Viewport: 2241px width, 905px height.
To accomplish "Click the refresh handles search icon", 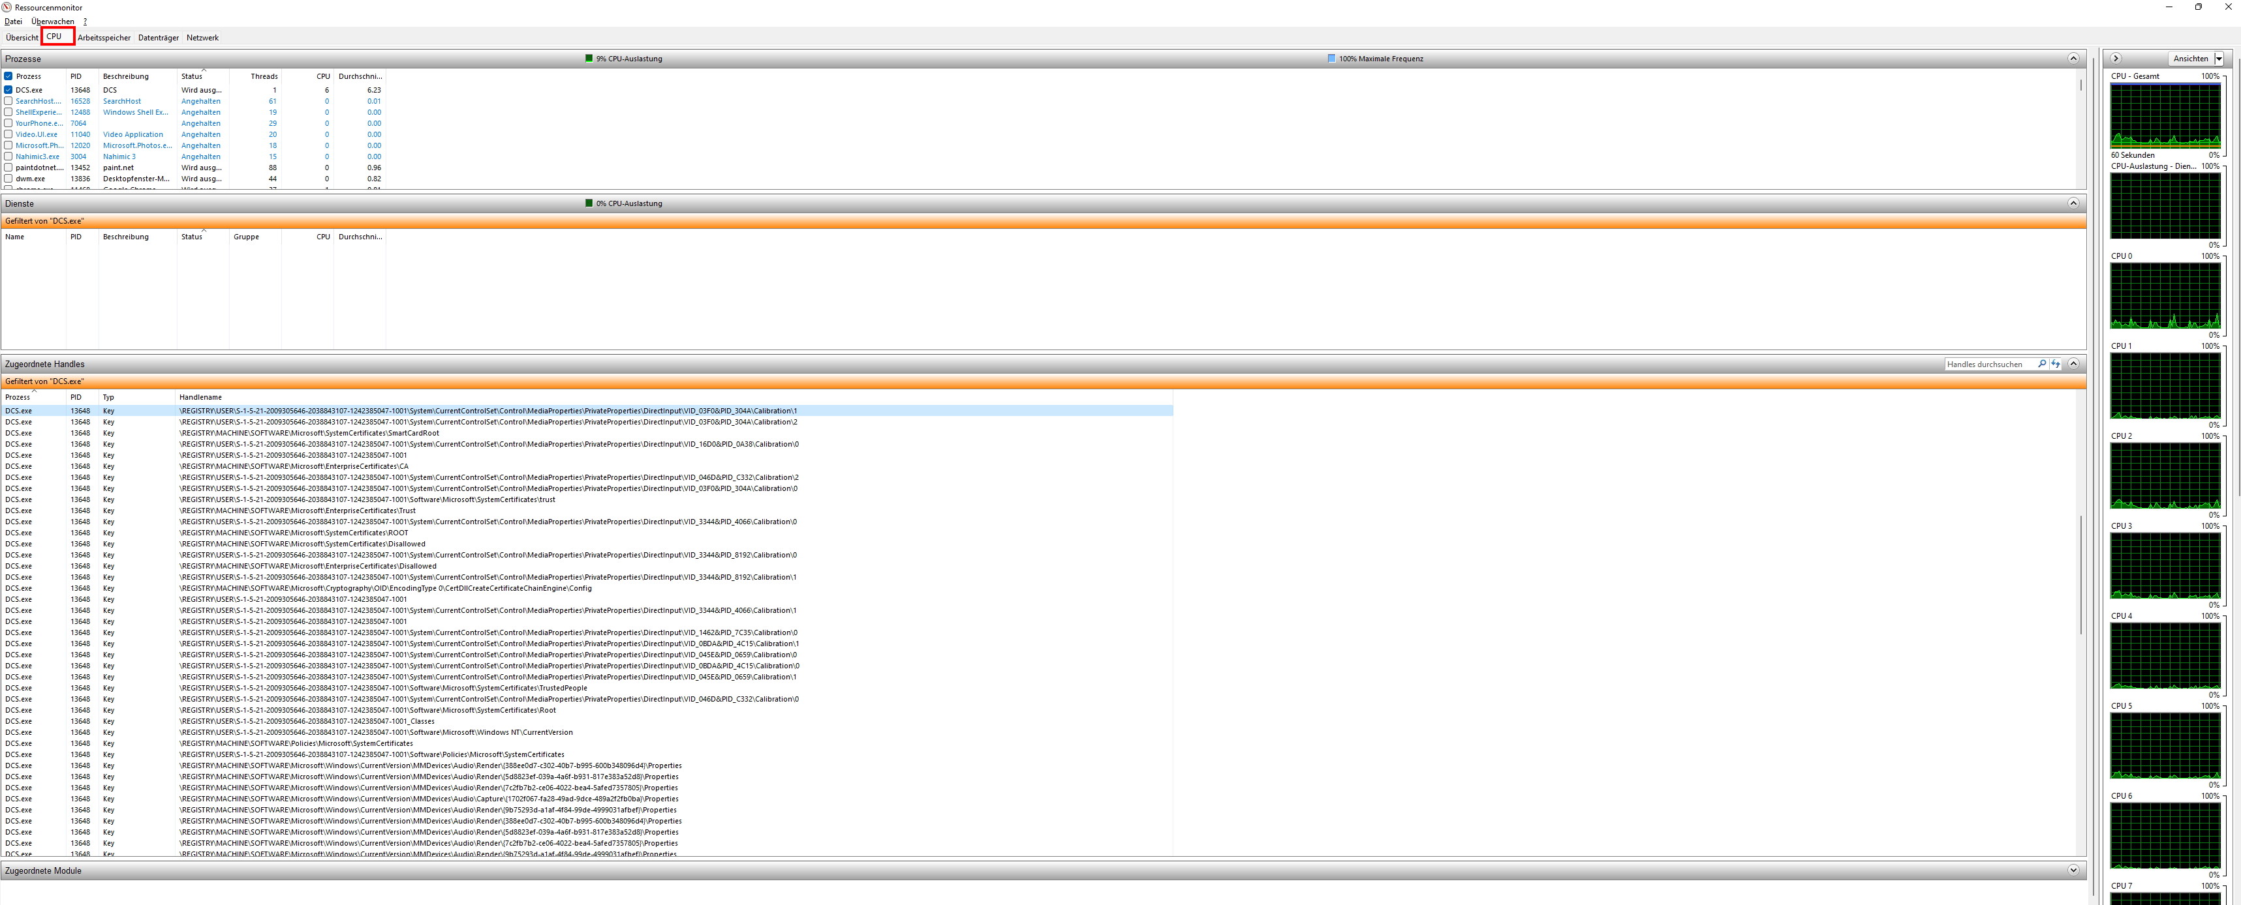I will pyautogui.click(x=2055, y=364).
